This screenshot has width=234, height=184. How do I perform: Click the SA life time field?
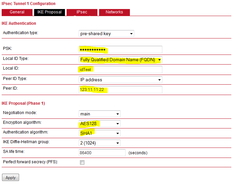[102, 153]
